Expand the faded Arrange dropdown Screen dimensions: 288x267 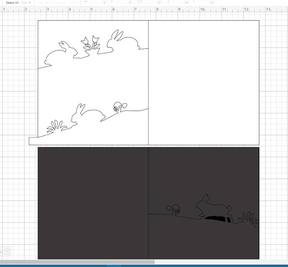(57, 3)
